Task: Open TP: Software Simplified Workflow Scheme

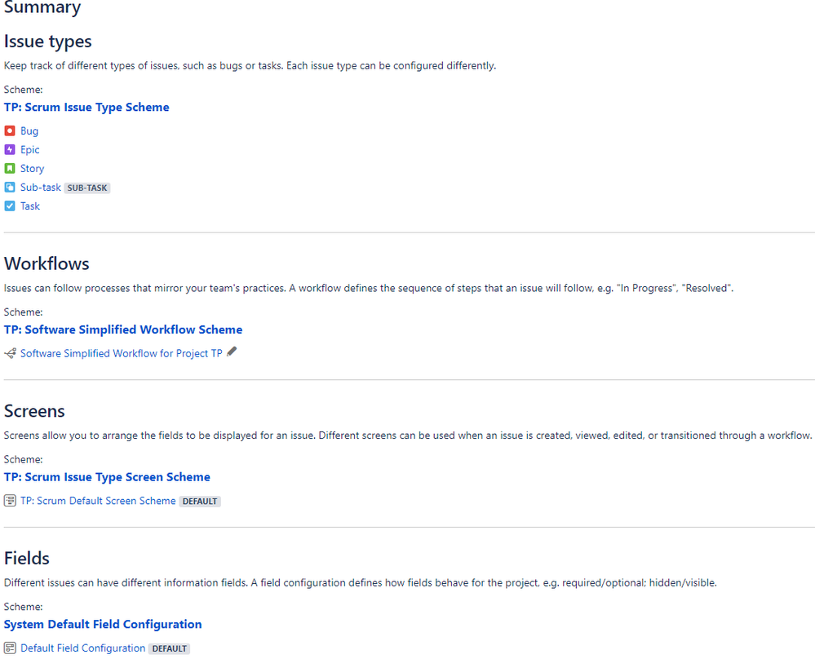Action: point(123,329)
